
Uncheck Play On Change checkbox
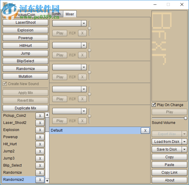[x=154, y=105]
